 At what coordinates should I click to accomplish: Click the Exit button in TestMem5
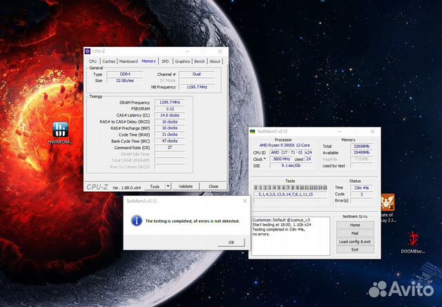tap(355, 250)
